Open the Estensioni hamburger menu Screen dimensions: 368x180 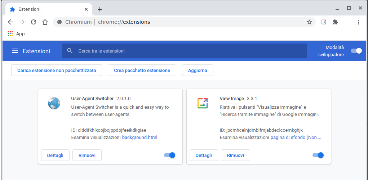15,51
